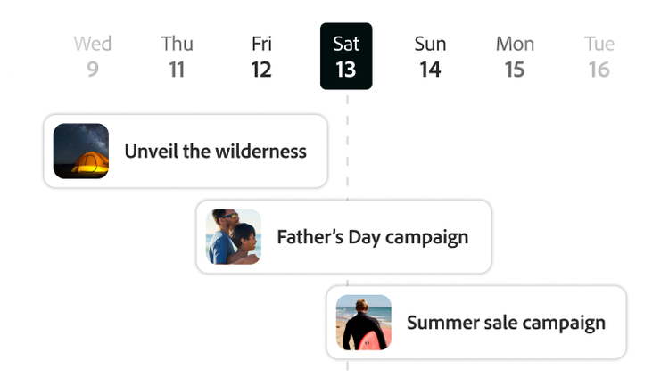Viewport: 669px width, 377px height.
Task: Click the father and son campaign photo
Action: 234,236
